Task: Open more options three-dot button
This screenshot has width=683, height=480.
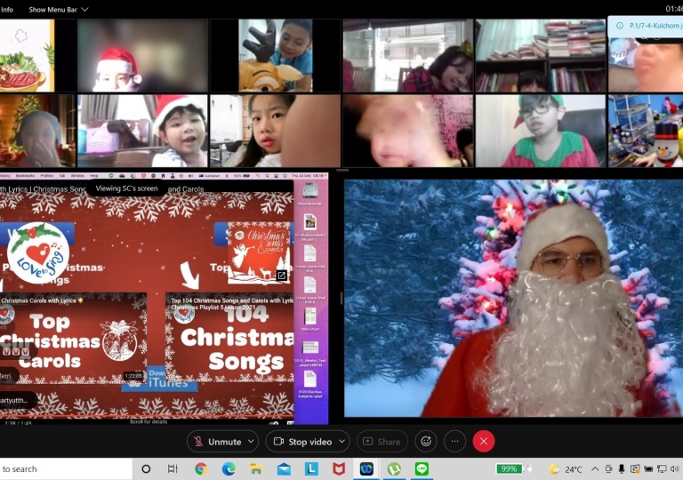Action: (454, 441)
